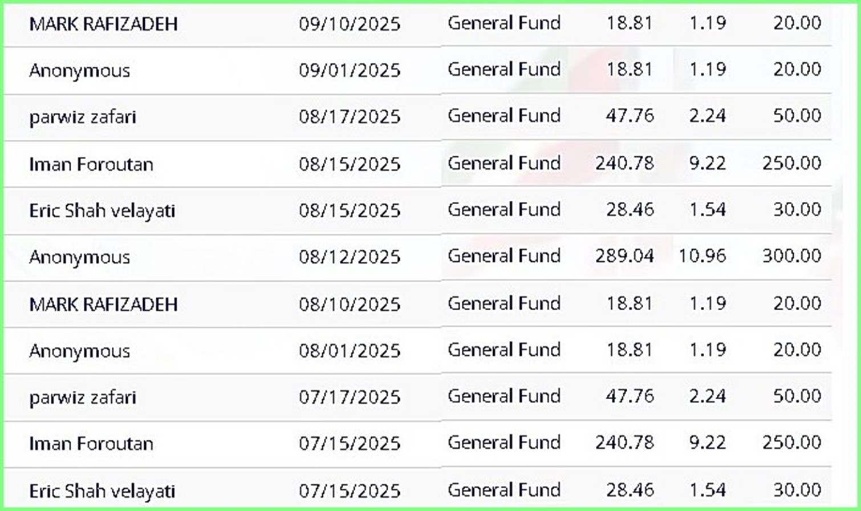Select the 09/01/2025 date entry

[x=349, y=70]
